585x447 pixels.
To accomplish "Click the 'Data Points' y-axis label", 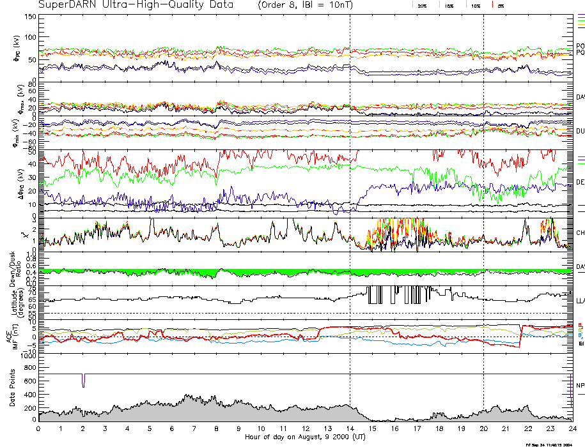I will coord(12,388).
